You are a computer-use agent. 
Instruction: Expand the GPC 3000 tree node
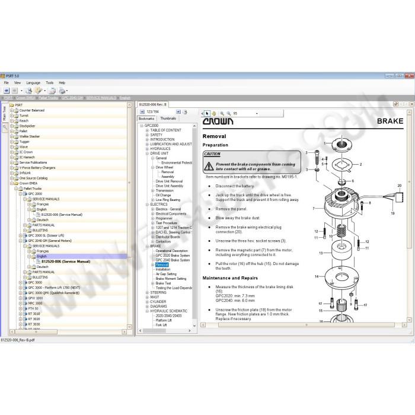click(20, 282)
